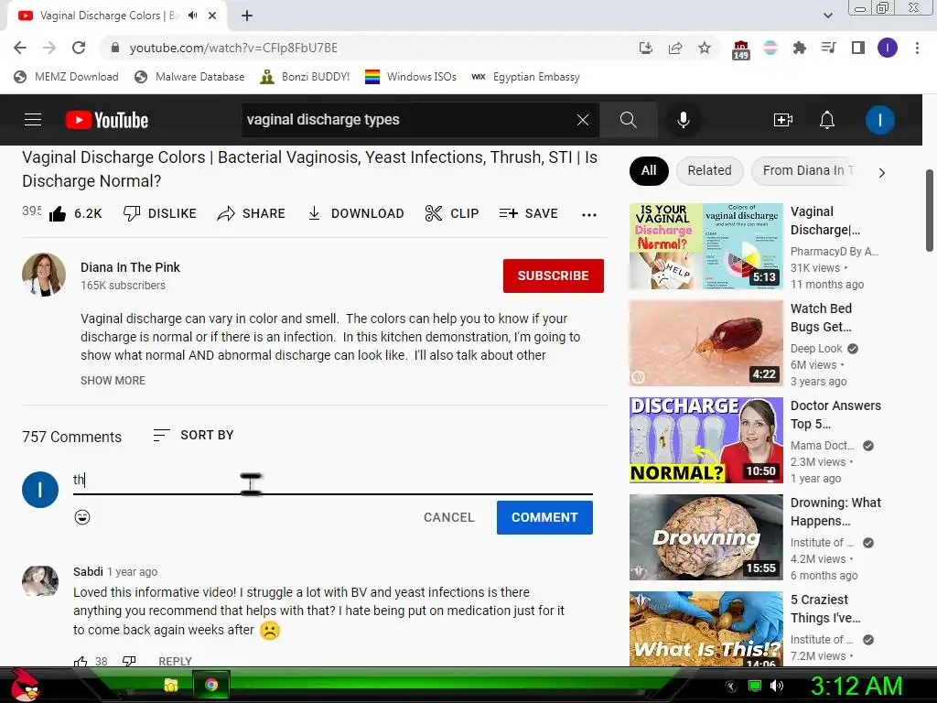Like Sabdi's comment
Screen dimensions: 937x703
coord(81,661)
